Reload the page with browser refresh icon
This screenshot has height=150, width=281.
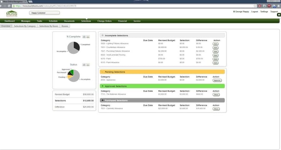pyautogui.click(x=9, y=6)
